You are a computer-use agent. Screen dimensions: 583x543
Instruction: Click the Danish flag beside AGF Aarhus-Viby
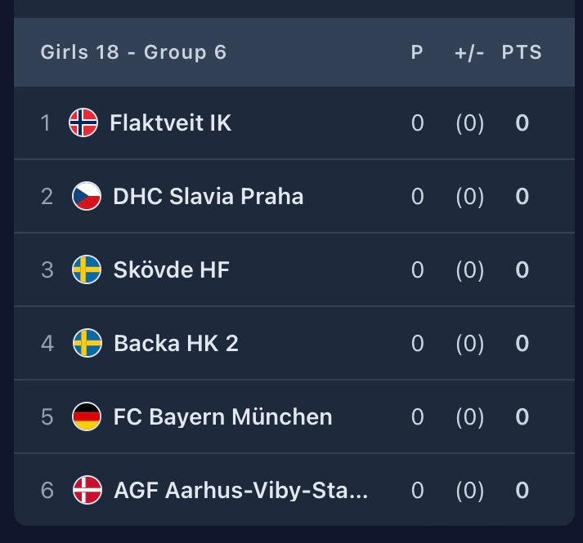tap(87, 490)
